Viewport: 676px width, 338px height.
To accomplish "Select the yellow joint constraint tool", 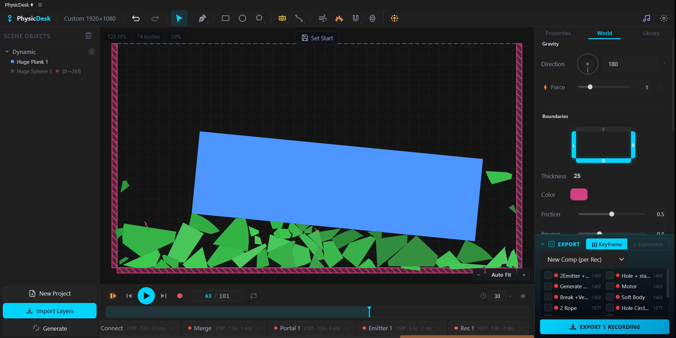I will (x=282, y=18).
